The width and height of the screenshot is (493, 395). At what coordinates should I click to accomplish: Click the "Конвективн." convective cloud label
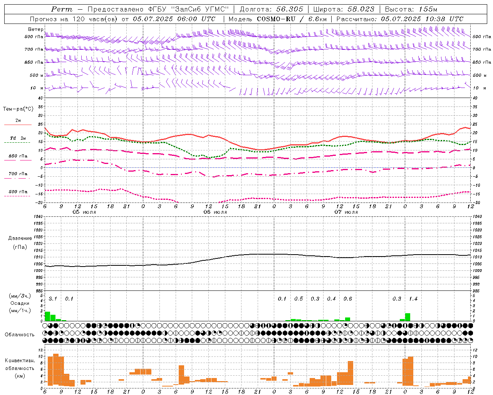click(x=20, y=361)
